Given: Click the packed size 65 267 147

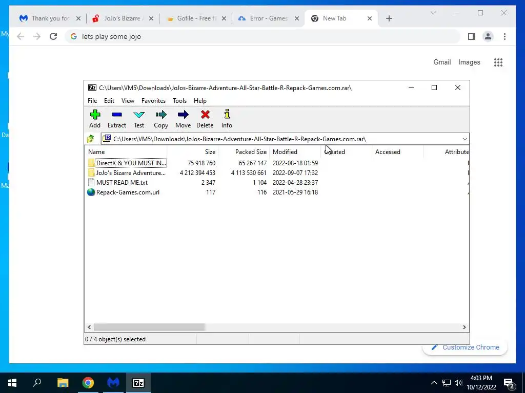Looking at the screenshot, I should 252,163.
